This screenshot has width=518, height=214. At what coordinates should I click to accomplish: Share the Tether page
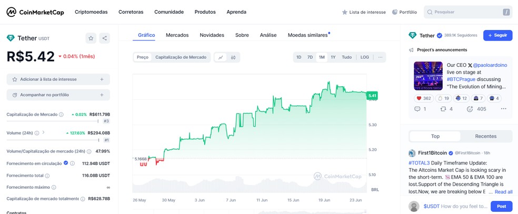point(104,38)
